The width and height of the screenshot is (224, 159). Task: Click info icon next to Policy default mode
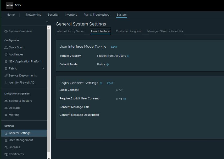click(x=108, y=65)
